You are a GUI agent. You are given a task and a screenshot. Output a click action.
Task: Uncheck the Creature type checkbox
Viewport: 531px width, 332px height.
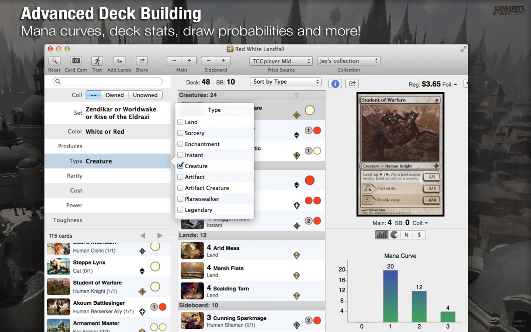(180, 166)
